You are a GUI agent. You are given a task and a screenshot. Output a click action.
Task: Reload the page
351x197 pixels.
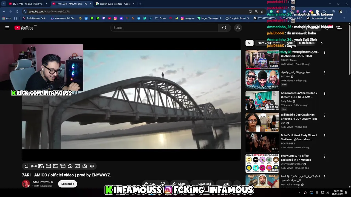[x=17, y=11]
